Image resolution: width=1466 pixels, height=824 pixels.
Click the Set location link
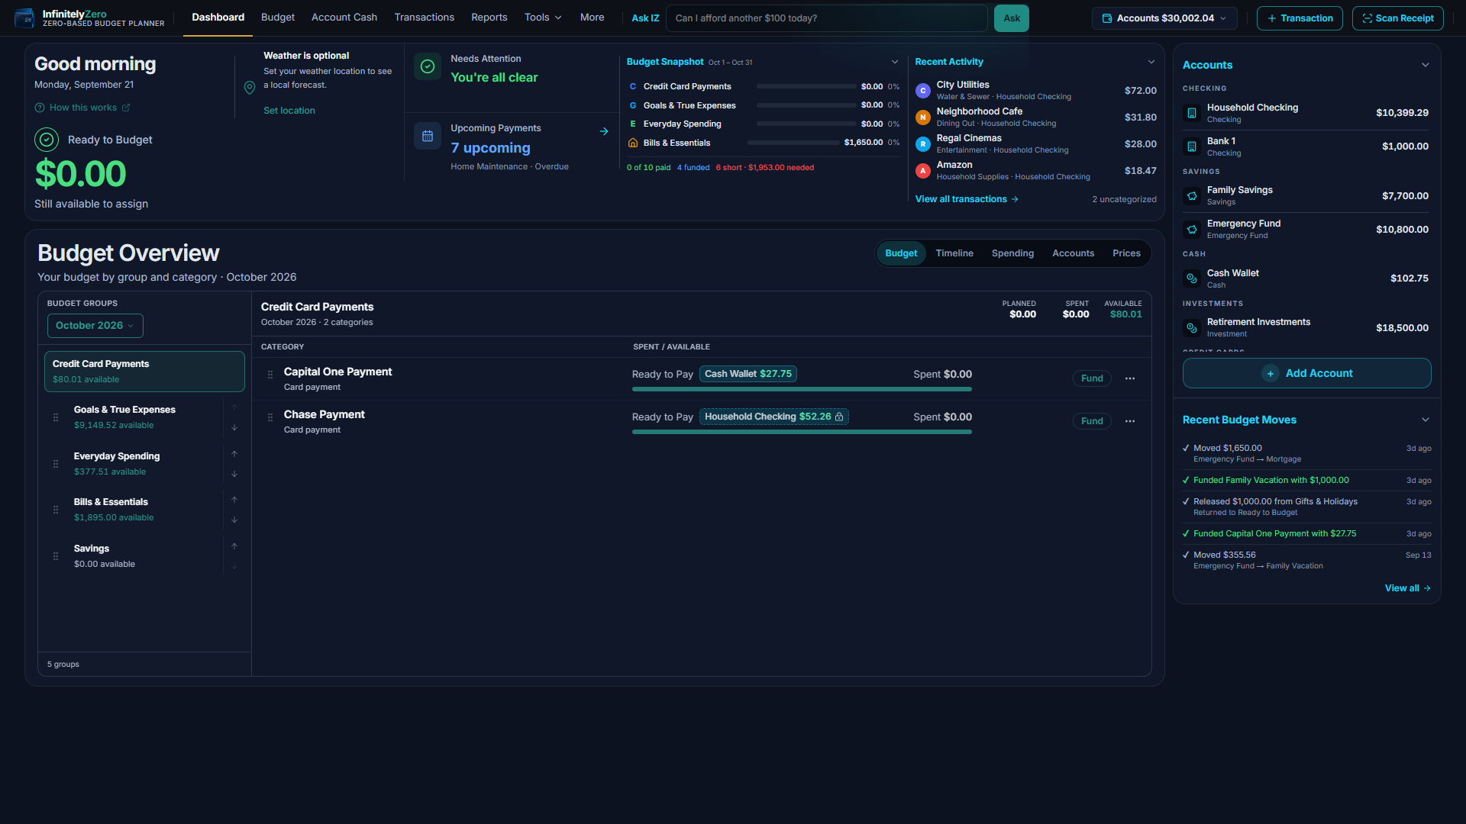click(x=289, y=111)
